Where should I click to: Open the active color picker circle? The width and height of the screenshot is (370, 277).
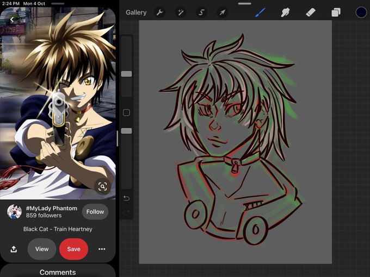click(361, 12)
